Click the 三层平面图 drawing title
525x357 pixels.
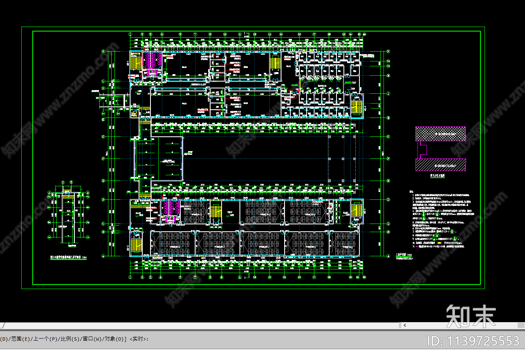pyautogui.click(x=404, y=255)
